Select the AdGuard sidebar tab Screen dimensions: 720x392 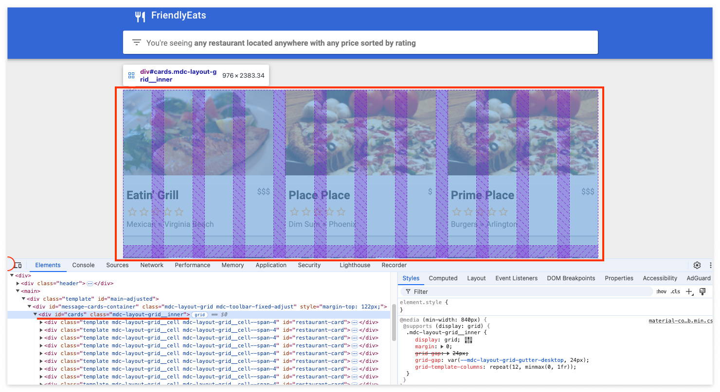(x=699, y=278)
